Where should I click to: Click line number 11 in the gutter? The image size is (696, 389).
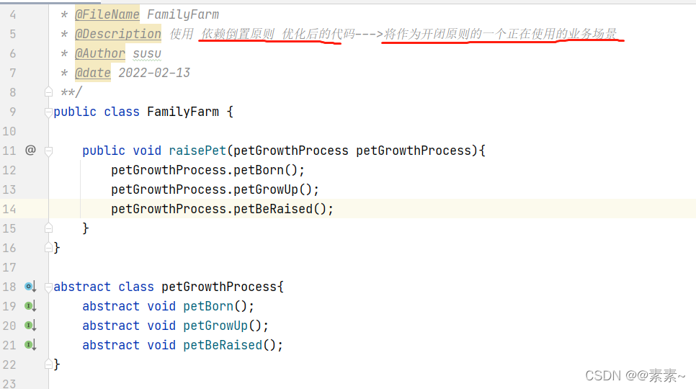[9, 151]
